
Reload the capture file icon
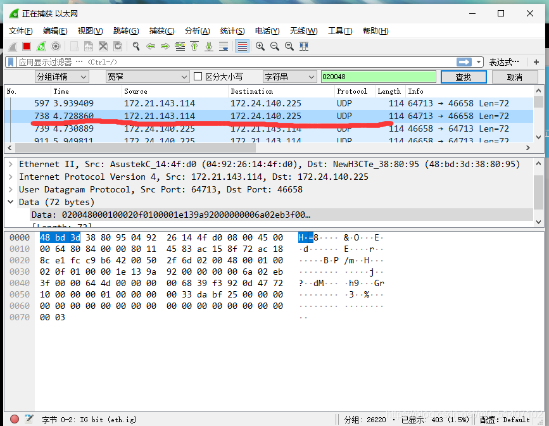tap(118, 46)
